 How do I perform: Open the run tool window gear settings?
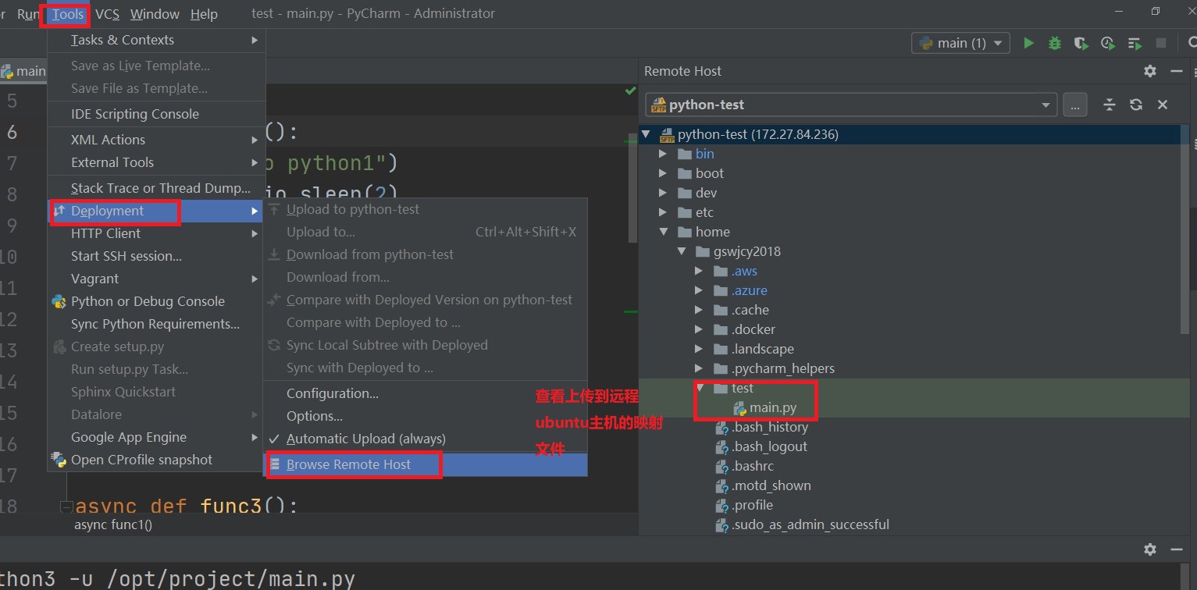pyautogui.click(x=1149, y=549)
